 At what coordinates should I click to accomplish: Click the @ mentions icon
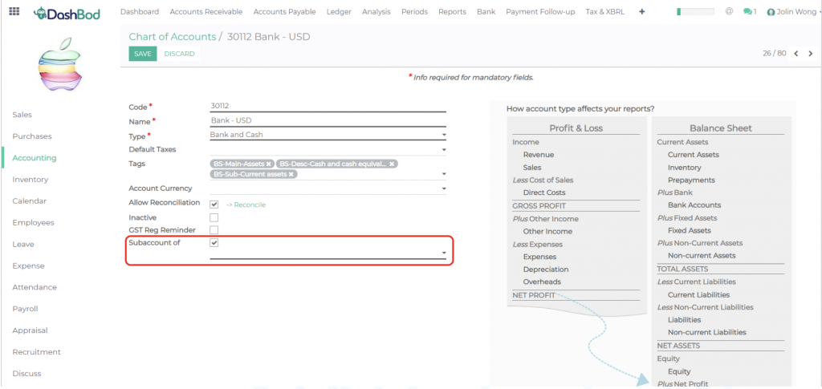pyautogui.click(x=729, y=12)
